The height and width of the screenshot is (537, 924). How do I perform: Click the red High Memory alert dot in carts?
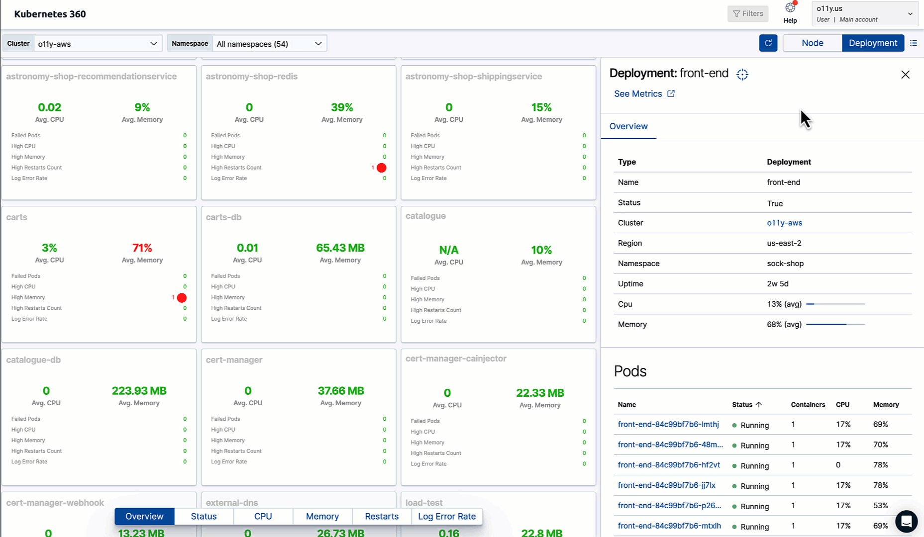182,298
